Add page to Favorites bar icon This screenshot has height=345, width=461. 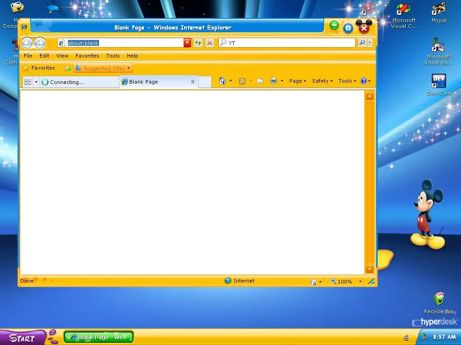(x=68, y=68)
